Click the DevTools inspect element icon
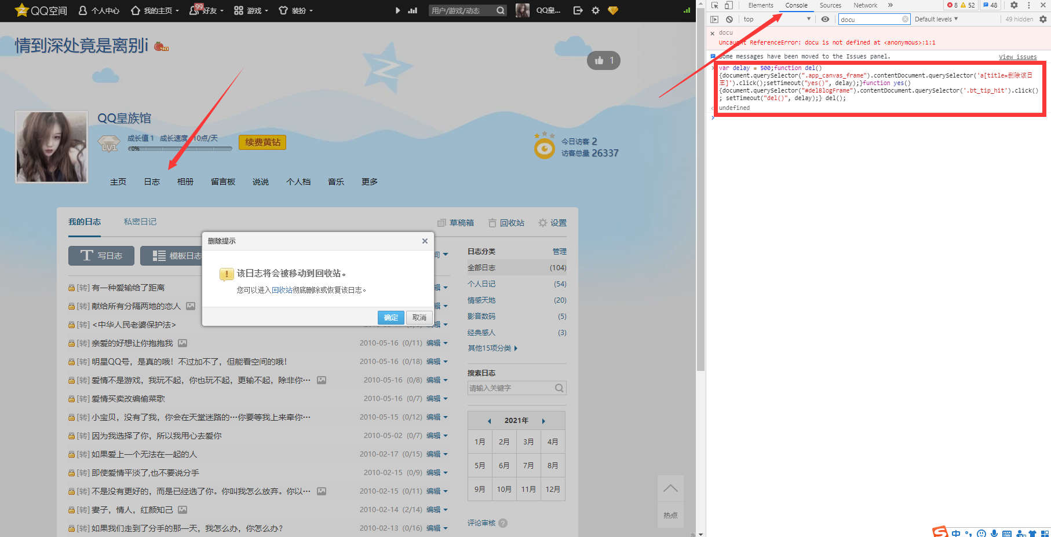 coord(715,5)
